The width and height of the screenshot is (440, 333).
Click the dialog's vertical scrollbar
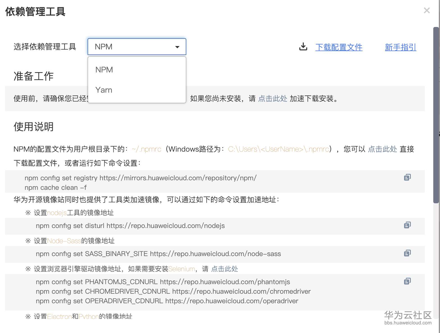click(436, 115)
